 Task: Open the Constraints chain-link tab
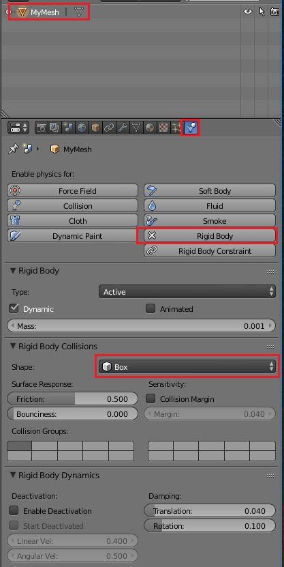109,128
